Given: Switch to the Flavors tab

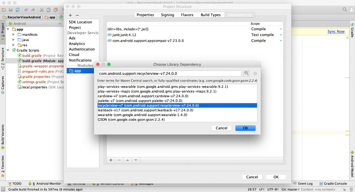Looking at the screenshot, I should 187,15.
